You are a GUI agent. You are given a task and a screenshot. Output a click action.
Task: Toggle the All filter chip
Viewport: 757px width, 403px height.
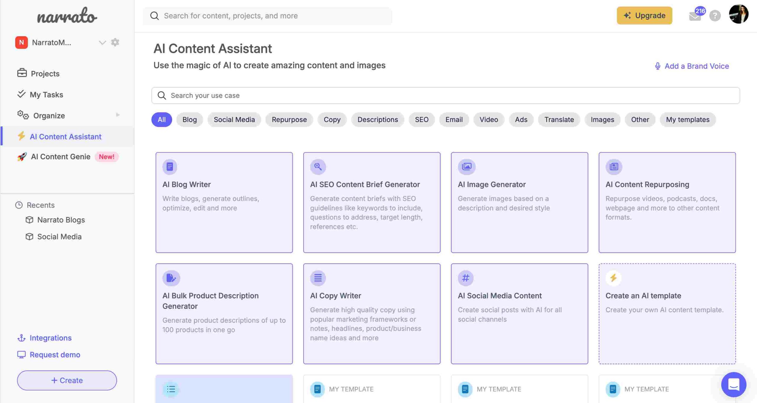point(161,120)
